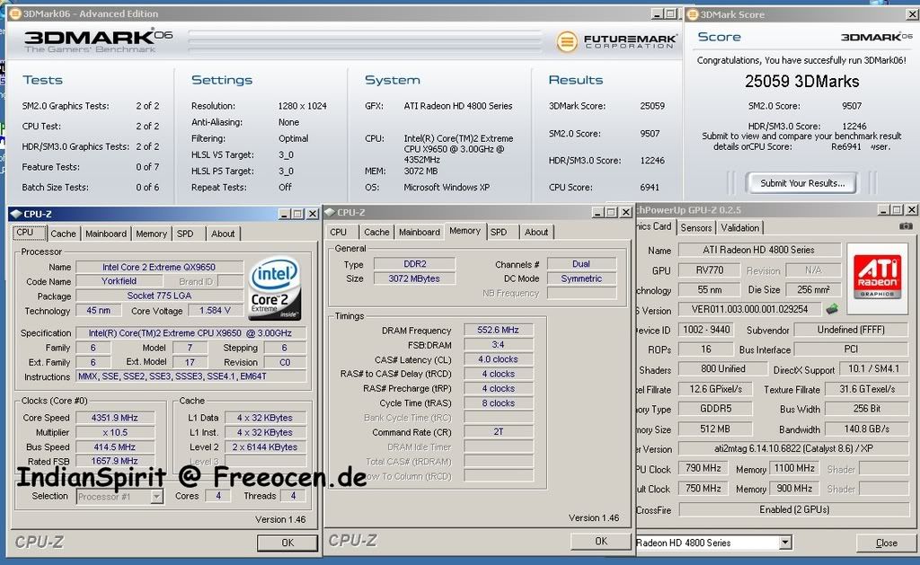The width and height of the screenshot is (920, 565).
Task: Click the GPU RV770 value in GPU-Z
Action: tap(712, 269)
